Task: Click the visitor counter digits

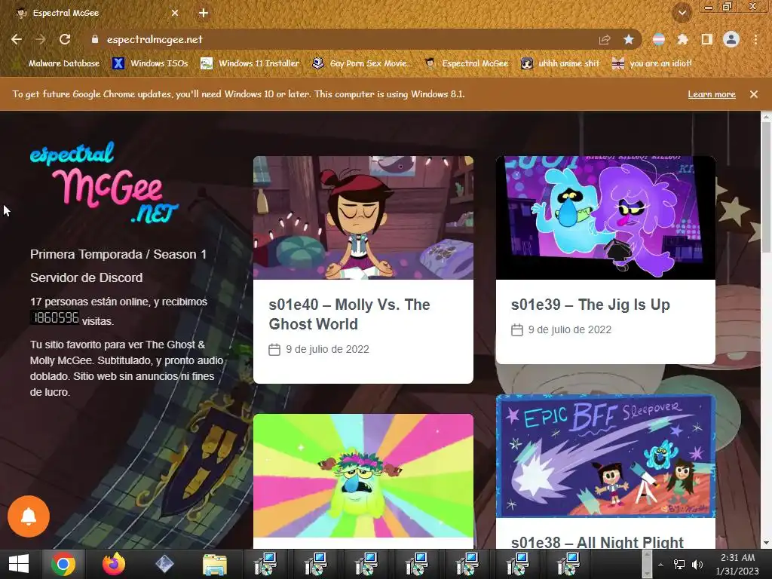Action: [x=55, y=318]
